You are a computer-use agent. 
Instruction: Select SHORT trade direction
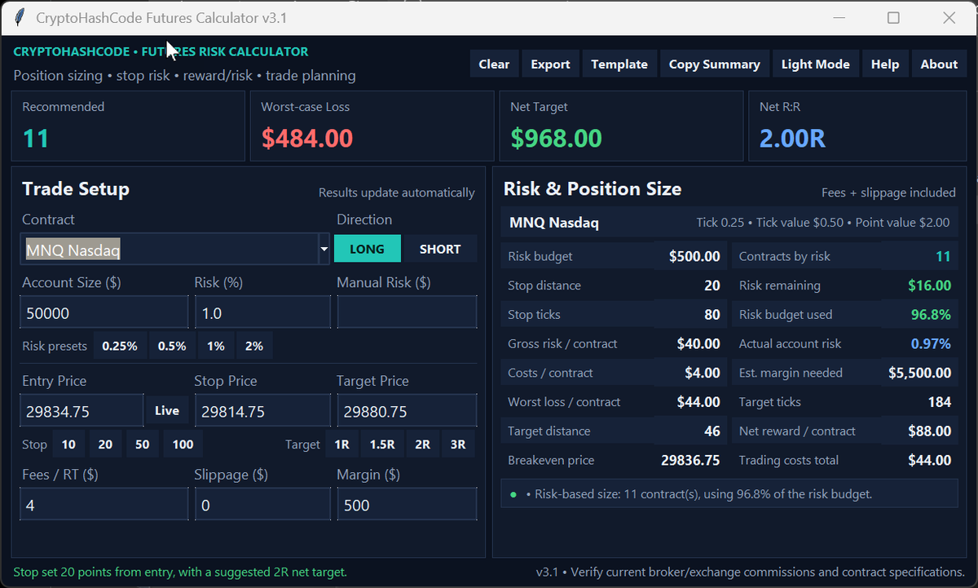[440, 249]
